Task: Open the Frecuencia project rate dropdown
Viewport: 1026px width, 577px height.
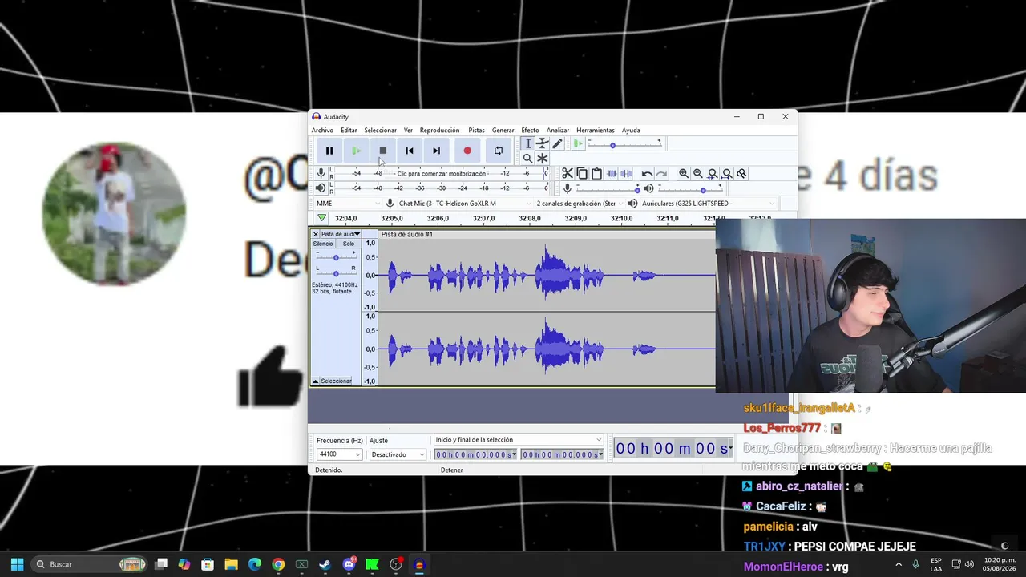Action: tap(340, 454)
